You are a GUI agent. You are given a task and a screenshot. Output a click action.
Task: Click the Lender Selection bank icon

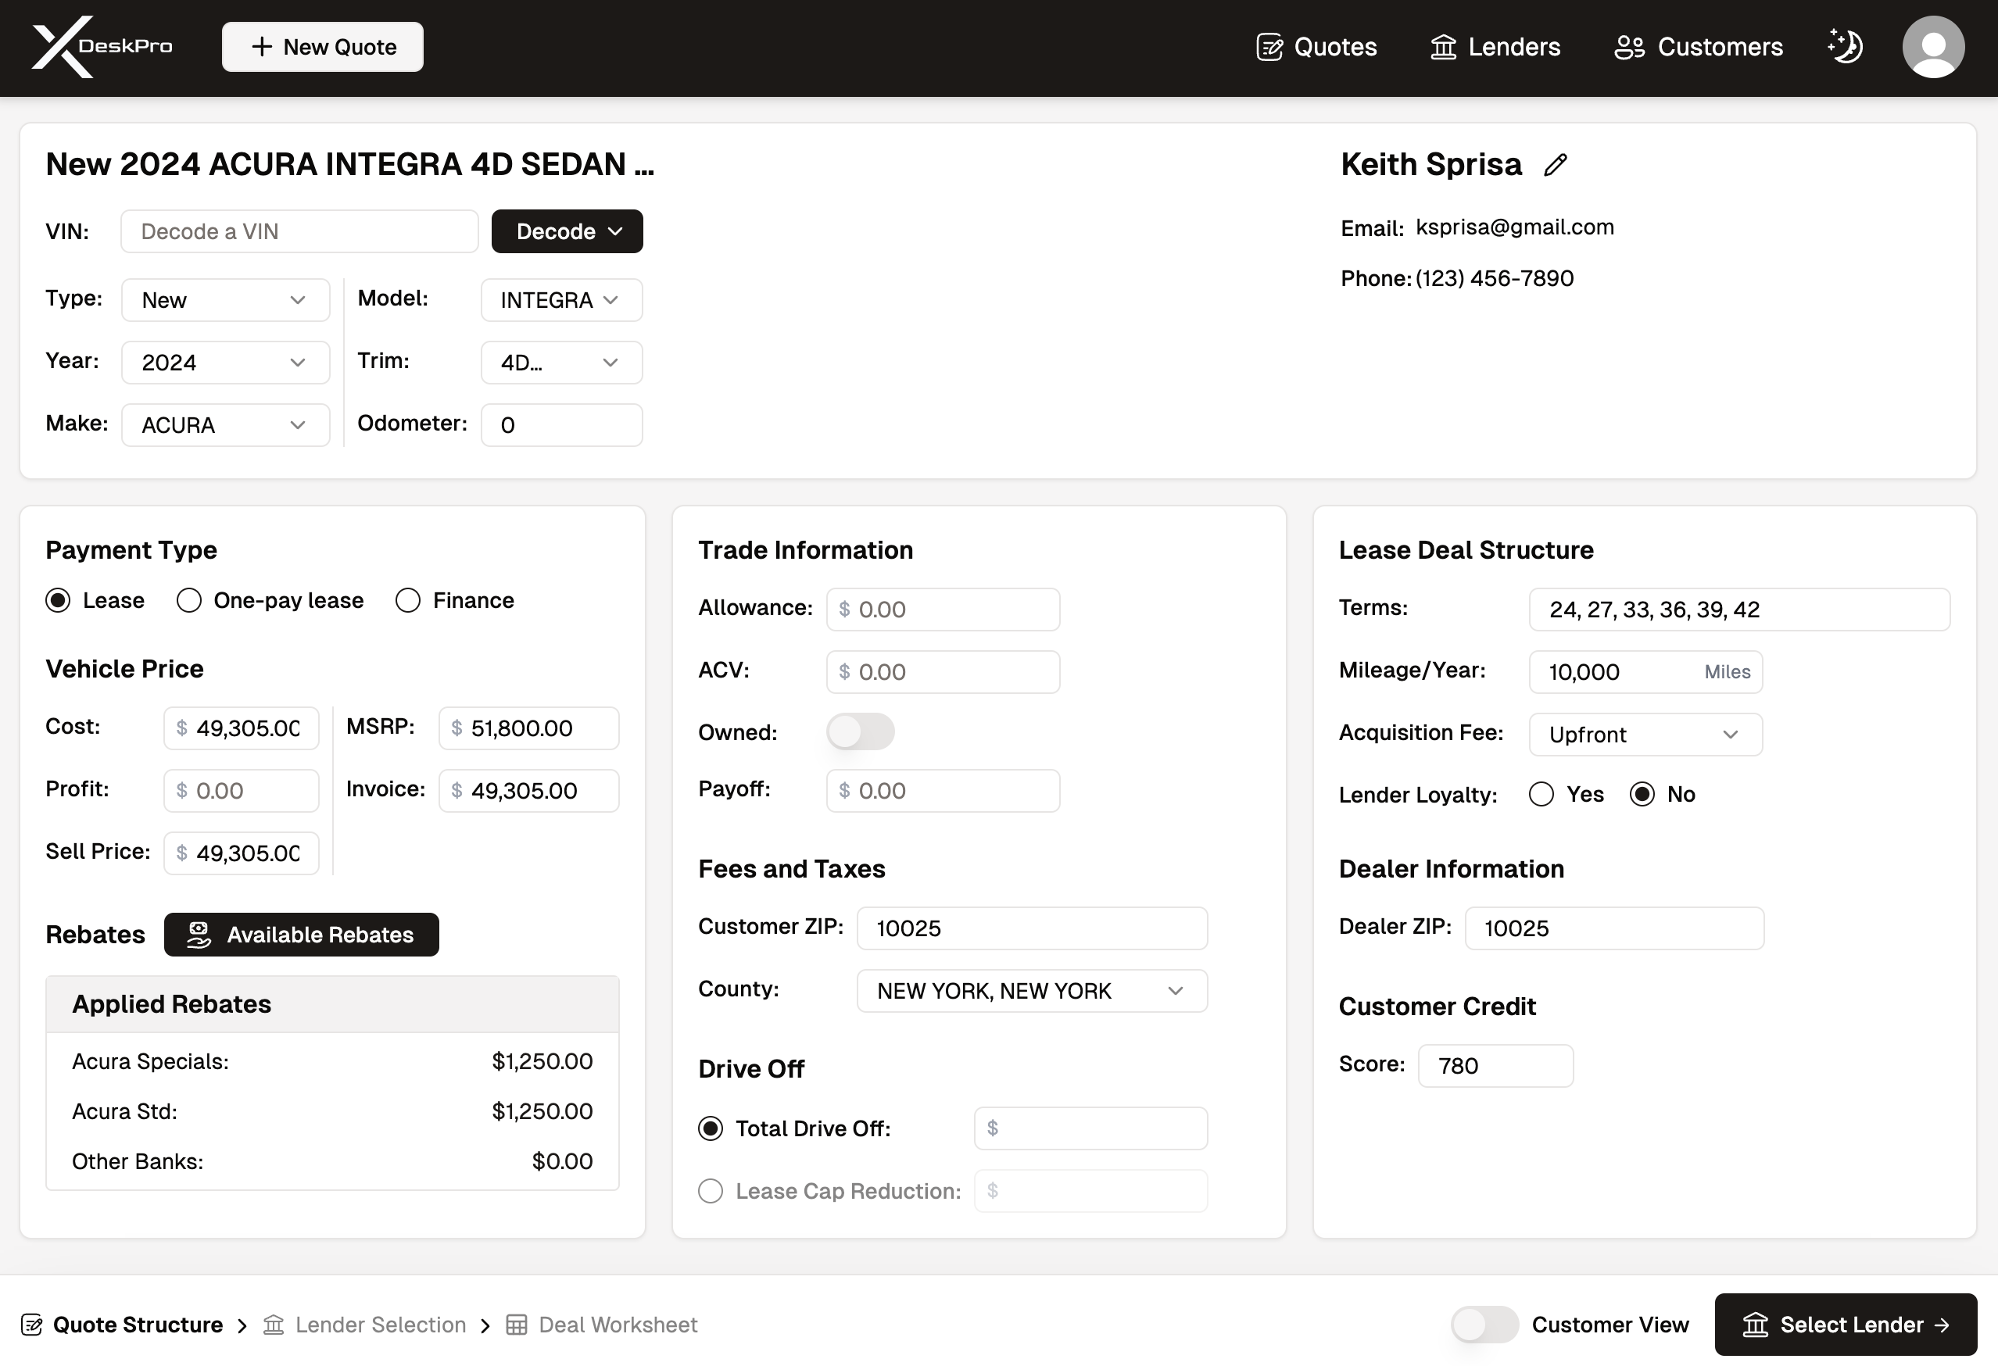(274, 1325)
